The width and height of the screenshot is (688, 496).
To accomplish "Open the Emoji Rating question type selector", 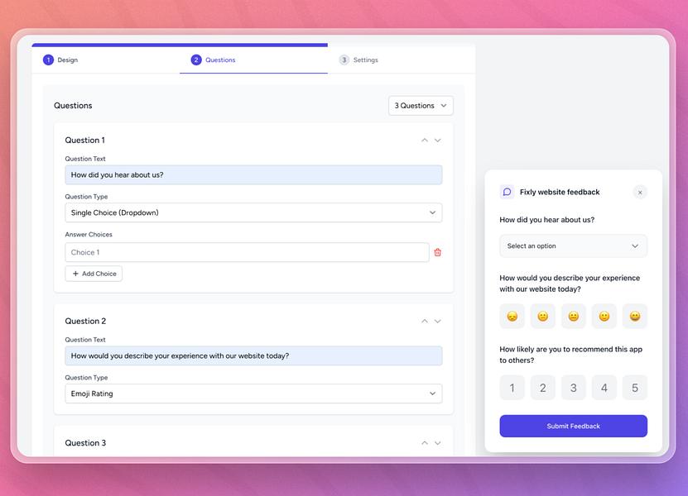I will [253, 393].
